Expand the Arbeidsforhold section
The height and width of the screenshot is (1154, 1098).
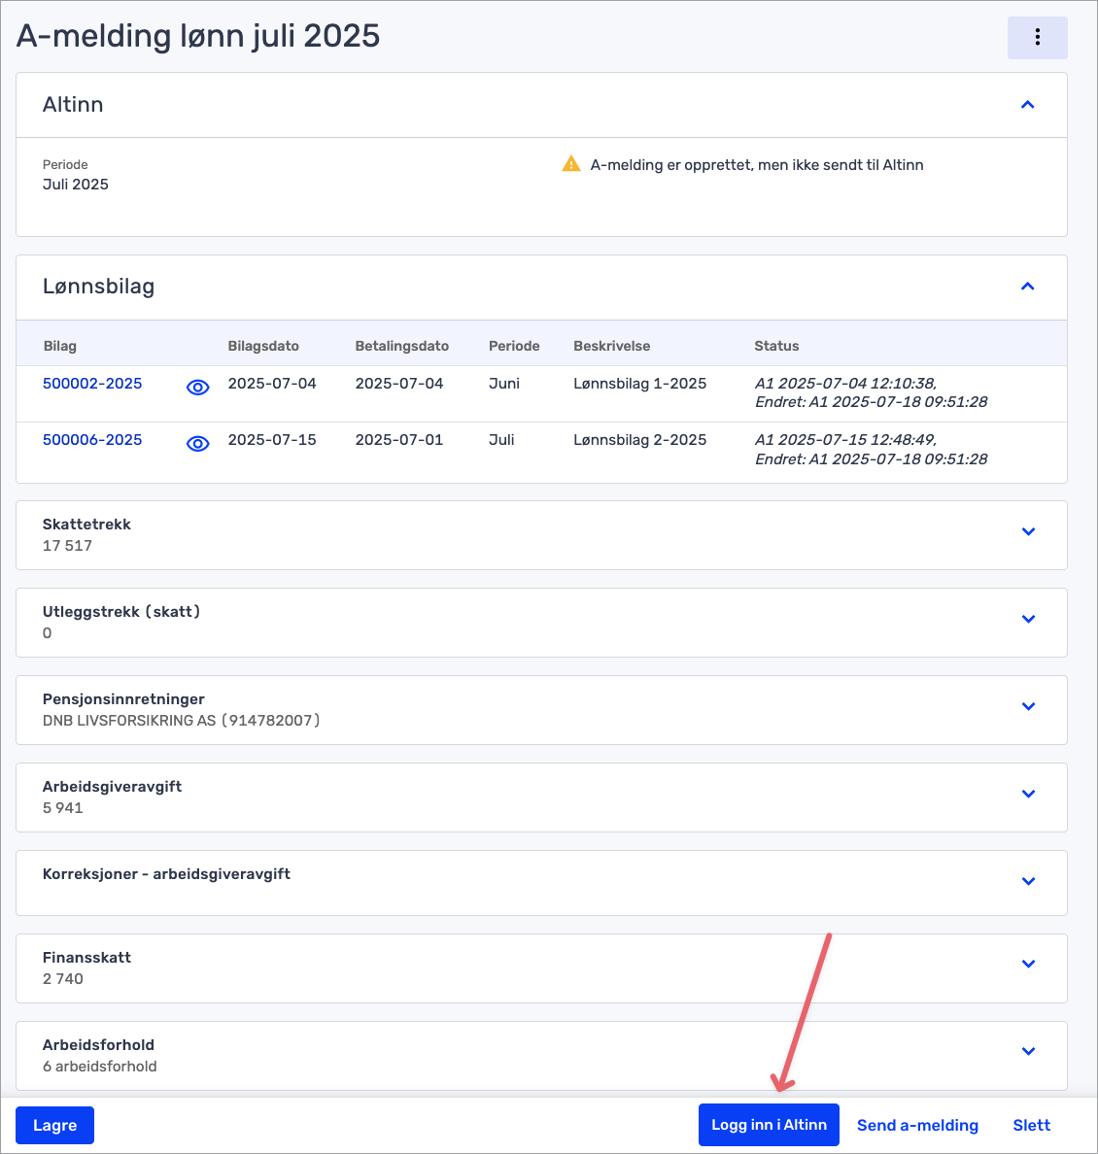1028,1052
